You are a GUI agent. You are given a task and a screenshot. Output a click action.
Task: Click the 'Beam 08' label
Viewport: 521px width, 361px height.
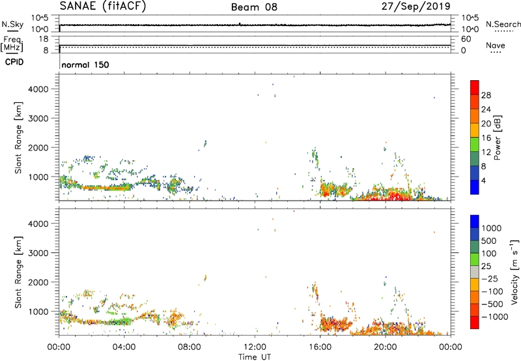254,7
